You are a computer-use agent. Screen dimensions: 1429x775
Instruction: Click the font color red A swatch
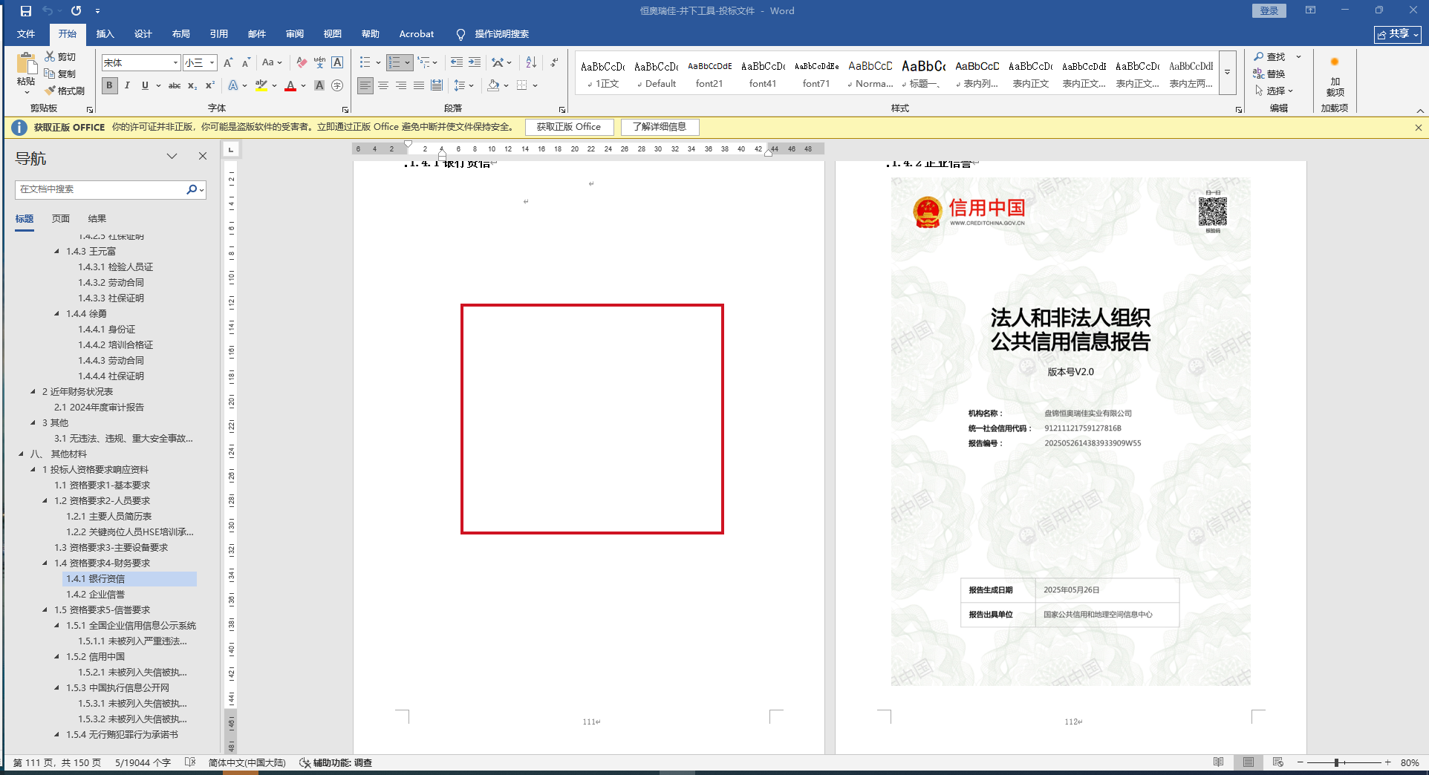tap(290, 85)
